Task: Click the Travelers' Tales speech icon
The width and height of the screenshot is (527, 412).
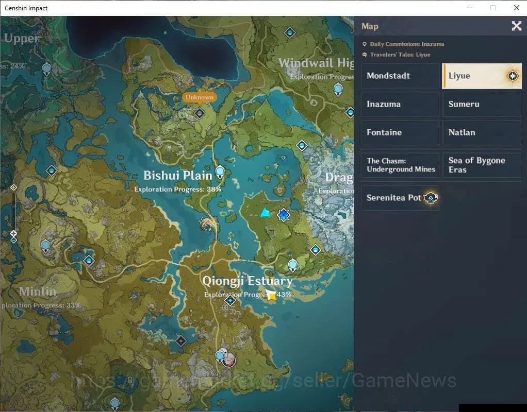Action: tap(365, 55)
